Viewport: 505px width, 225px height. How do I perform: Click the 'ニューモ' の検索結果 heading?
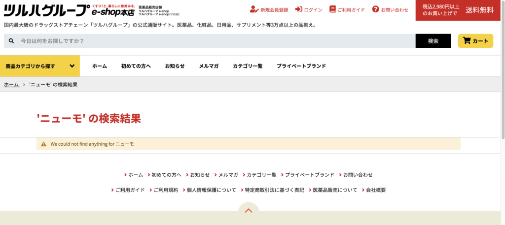pos(89,119)
